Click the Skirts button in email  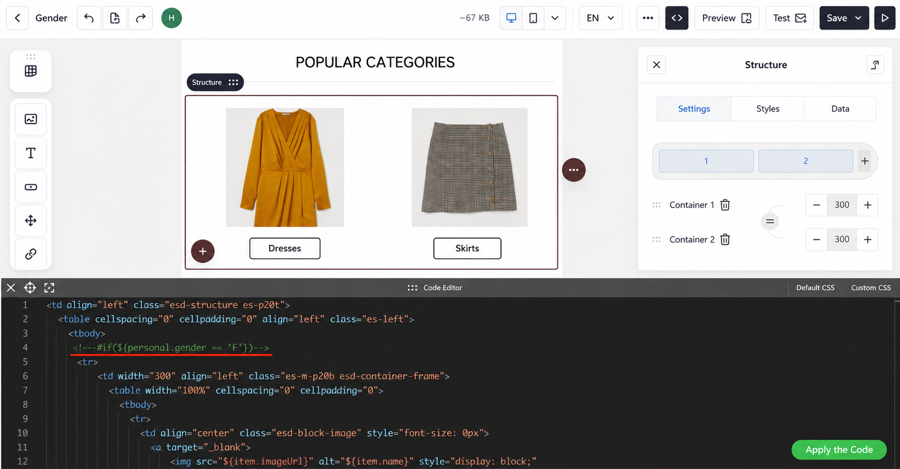[467, 248]
